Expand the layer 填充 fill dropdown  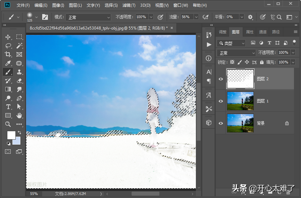pyautogui.click(x=293, y=62)
